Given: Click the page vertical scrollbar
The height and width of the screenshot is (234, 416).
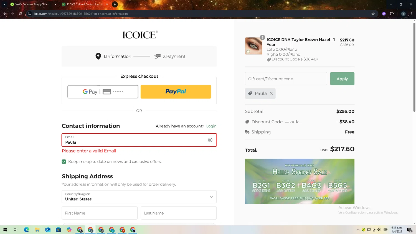Looking at the screenshot, I should pos(414,67).
